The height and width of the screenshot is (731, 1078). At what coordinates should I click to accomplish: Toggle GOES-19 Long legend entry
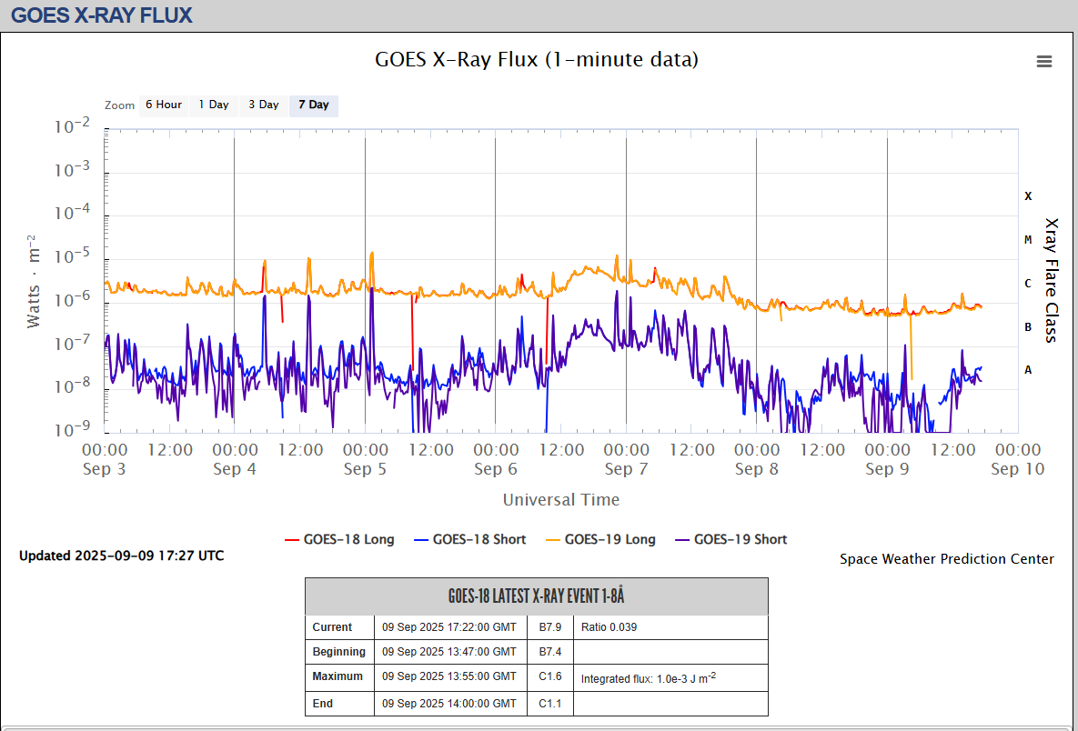pyautogui.click(x=599, y=539)
